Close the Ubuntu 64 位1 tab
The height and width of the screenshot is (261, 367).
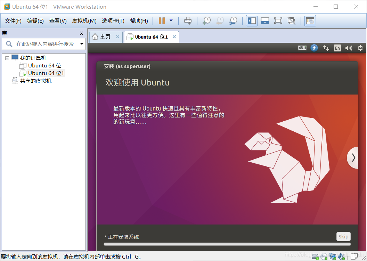click(174, 37)
